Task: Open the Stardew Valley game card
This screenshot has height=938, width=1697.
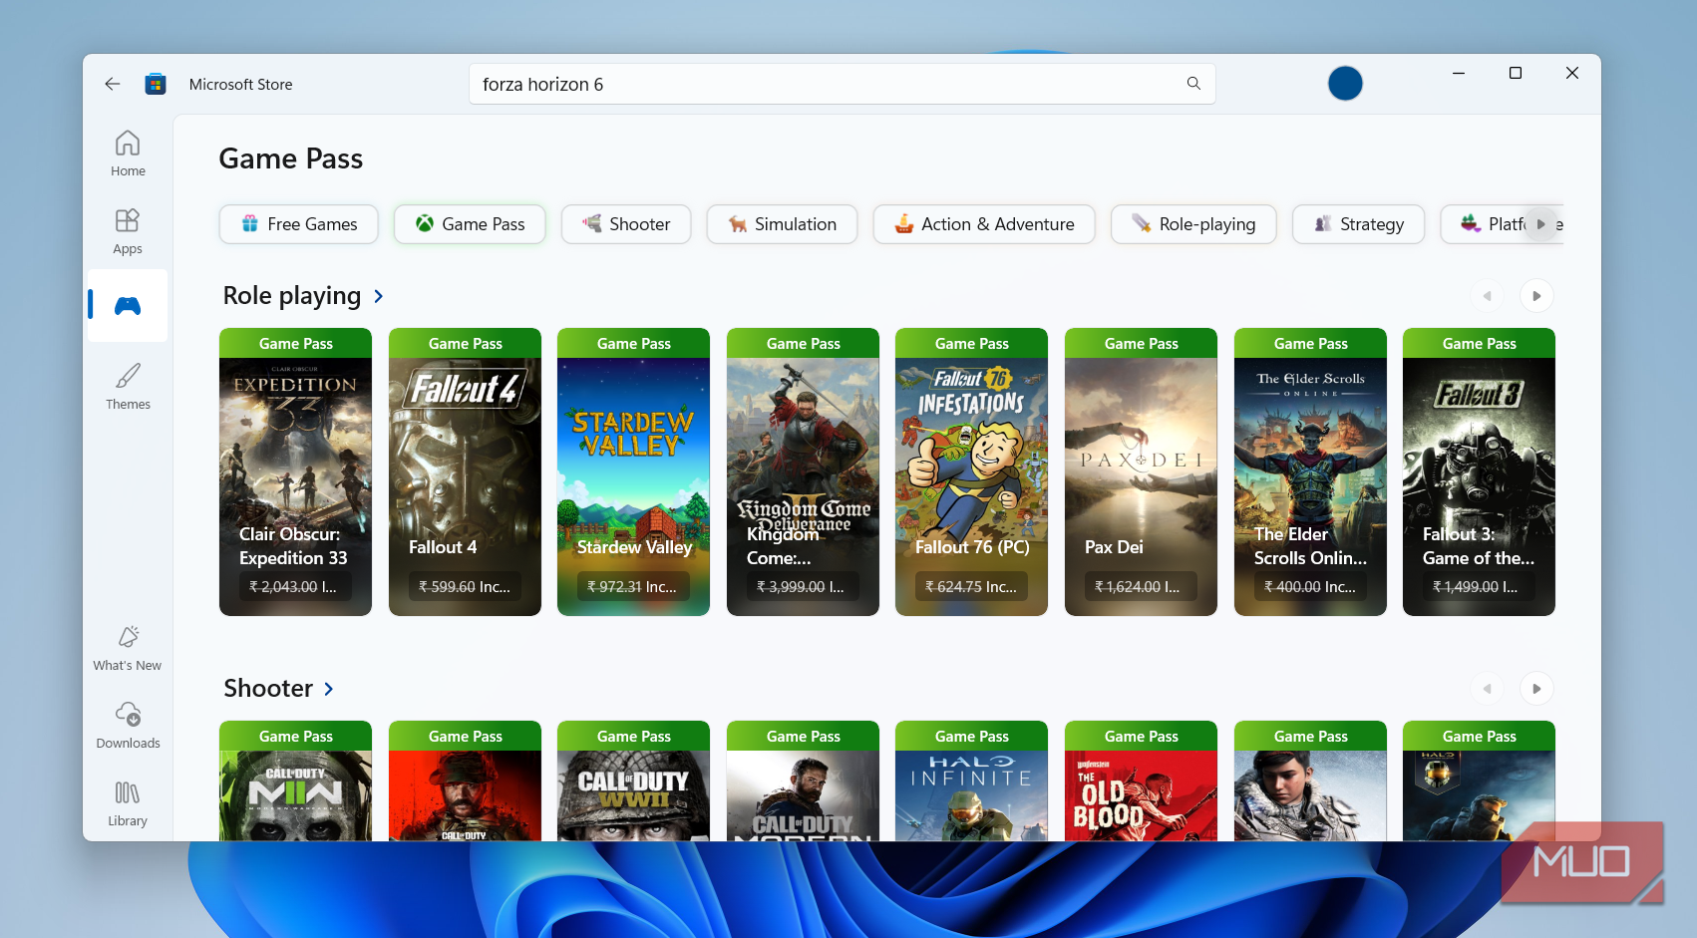Action: click(x=633, y=471)
